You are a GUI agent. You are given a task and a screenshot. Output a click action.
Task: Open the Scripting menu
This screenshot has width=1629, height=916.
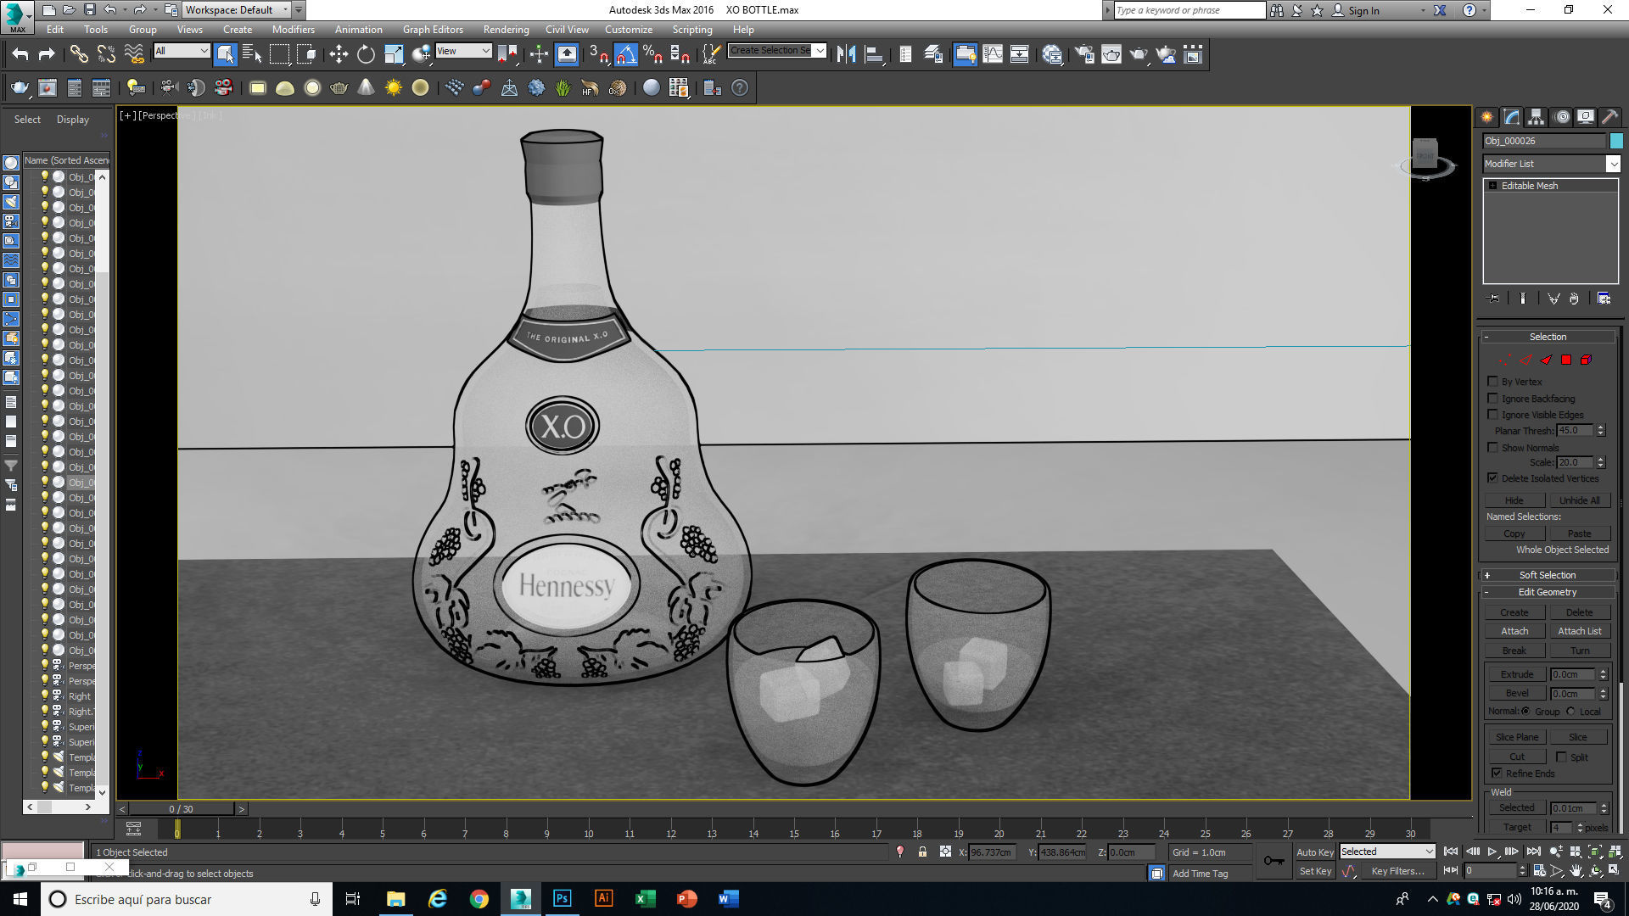(692, 29)
